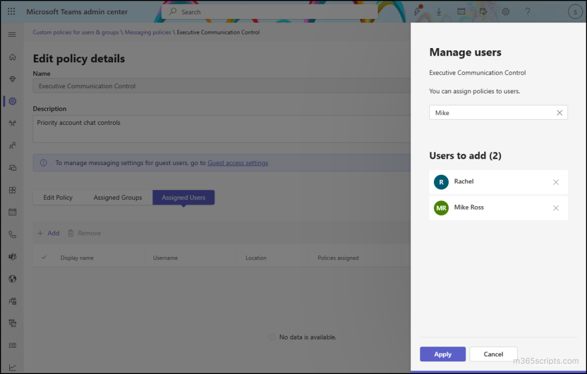
Task: Open the downloads icon in header
Action: 439,12
